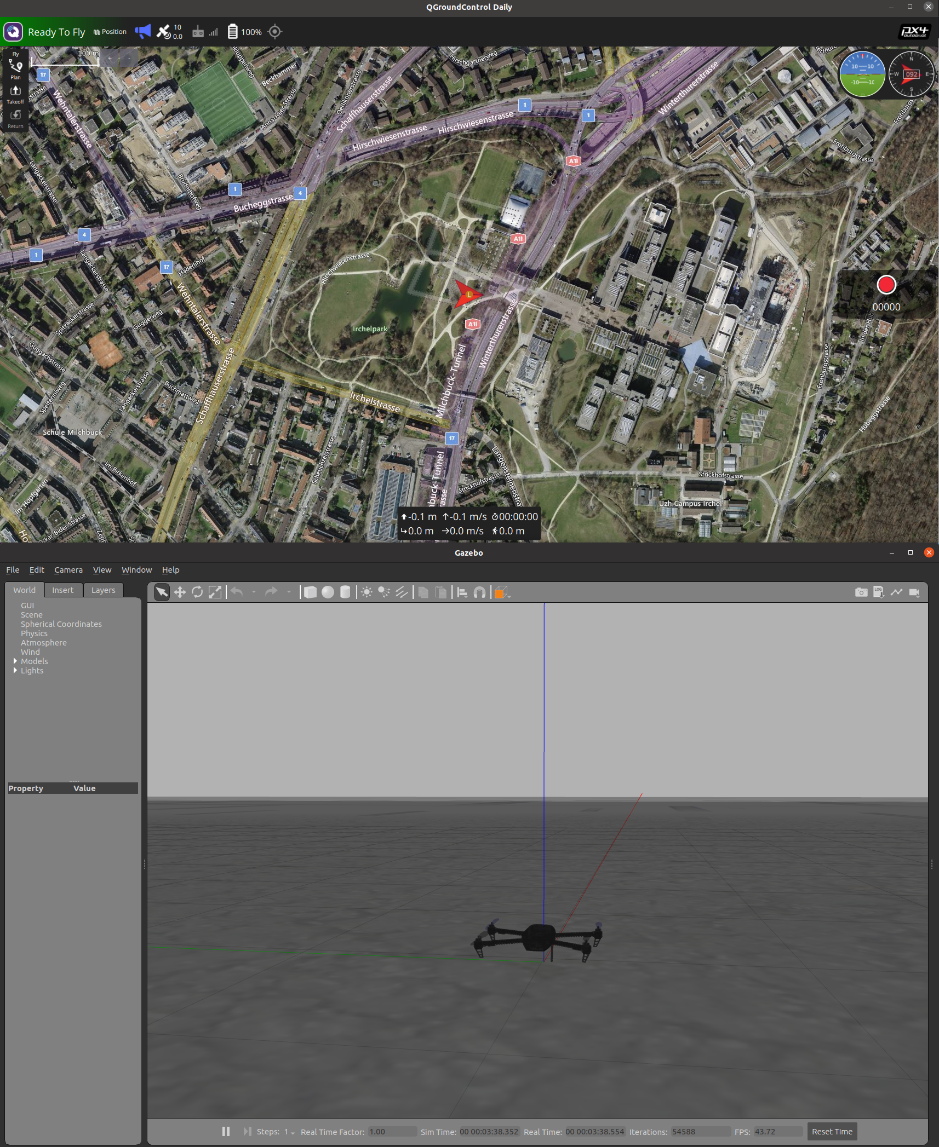Click the Gazebo copy icon

(423, 592)
